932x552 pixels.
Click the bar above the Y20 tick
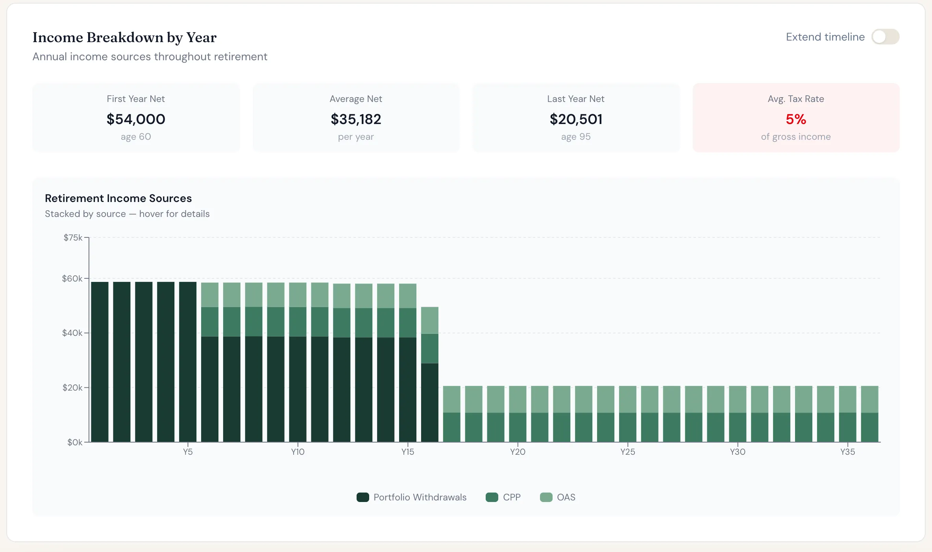518,414
